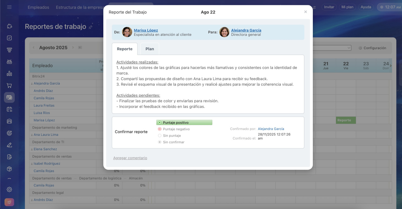This screenshot has width=402, height=209.
Task: Pin the Reportes de trabajo page
Action: tap(90, 27)
